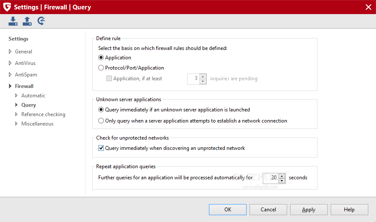Open Reference checking settings
This screenshot has width=376, height=222.
pyautogui.click(x=43, y=114)
